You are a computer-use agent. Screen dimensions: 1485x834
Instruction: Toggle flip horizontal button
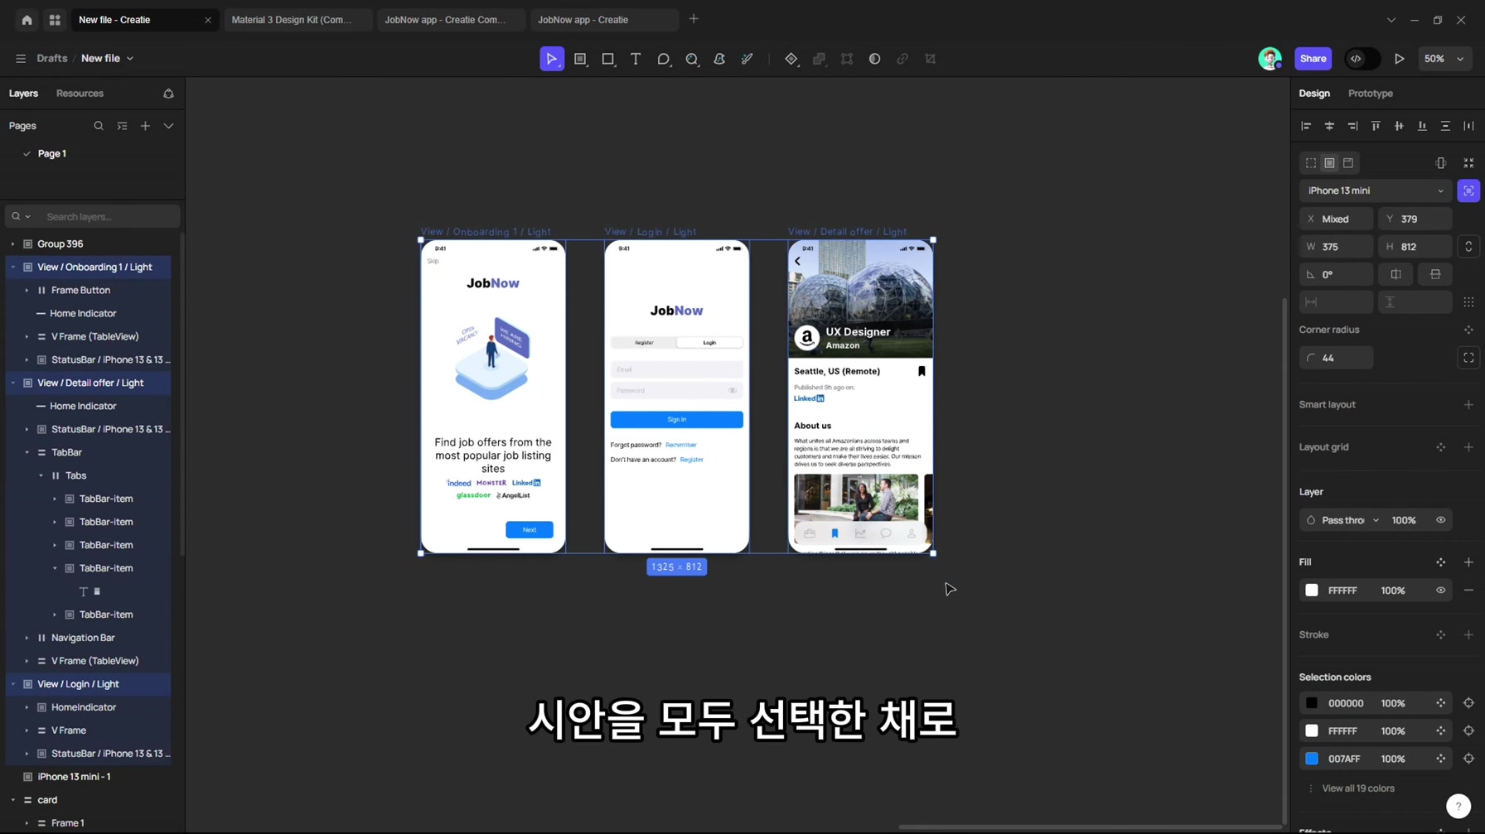[1396, 274]
